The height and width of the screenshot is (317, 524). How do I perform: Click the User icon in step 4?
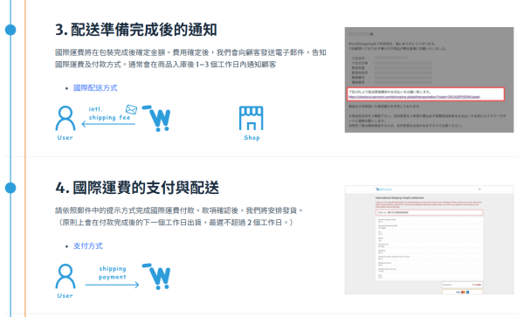[x=65, y=276]
